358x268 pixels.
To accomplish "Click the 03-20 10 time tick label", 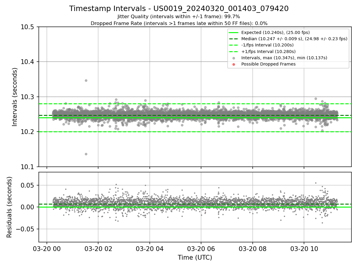I will pos(304,248).
